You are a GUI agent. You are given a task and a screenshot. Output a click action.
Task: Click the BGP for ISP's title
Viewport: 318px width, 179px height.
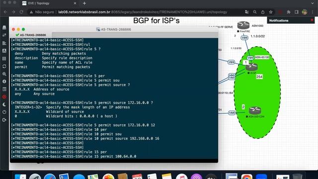pos(157,20)
